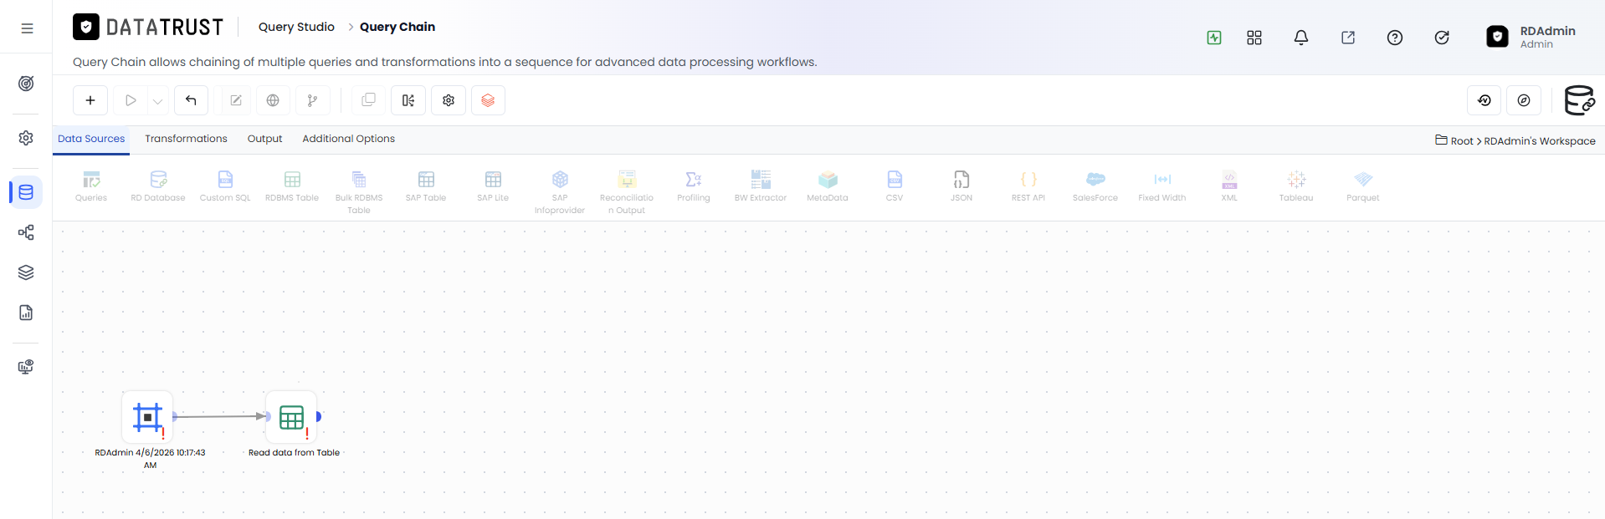Viewport: 1605px width, 519px height.
Task: Select the Bulk RDBMS Table data source
Action: coord(359,192)
